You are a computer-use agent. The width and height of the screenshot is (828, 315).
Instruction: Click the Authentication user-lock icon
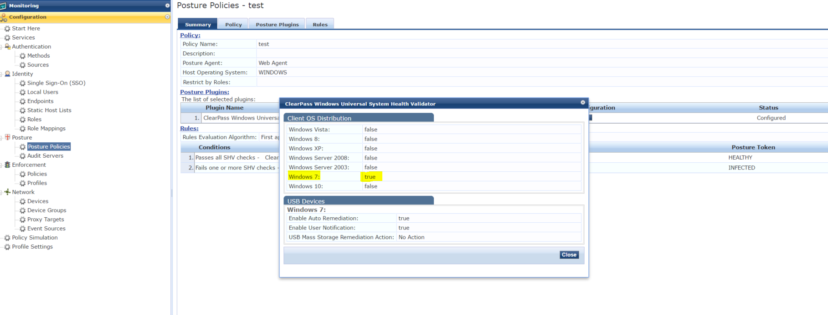pos(7,47)
